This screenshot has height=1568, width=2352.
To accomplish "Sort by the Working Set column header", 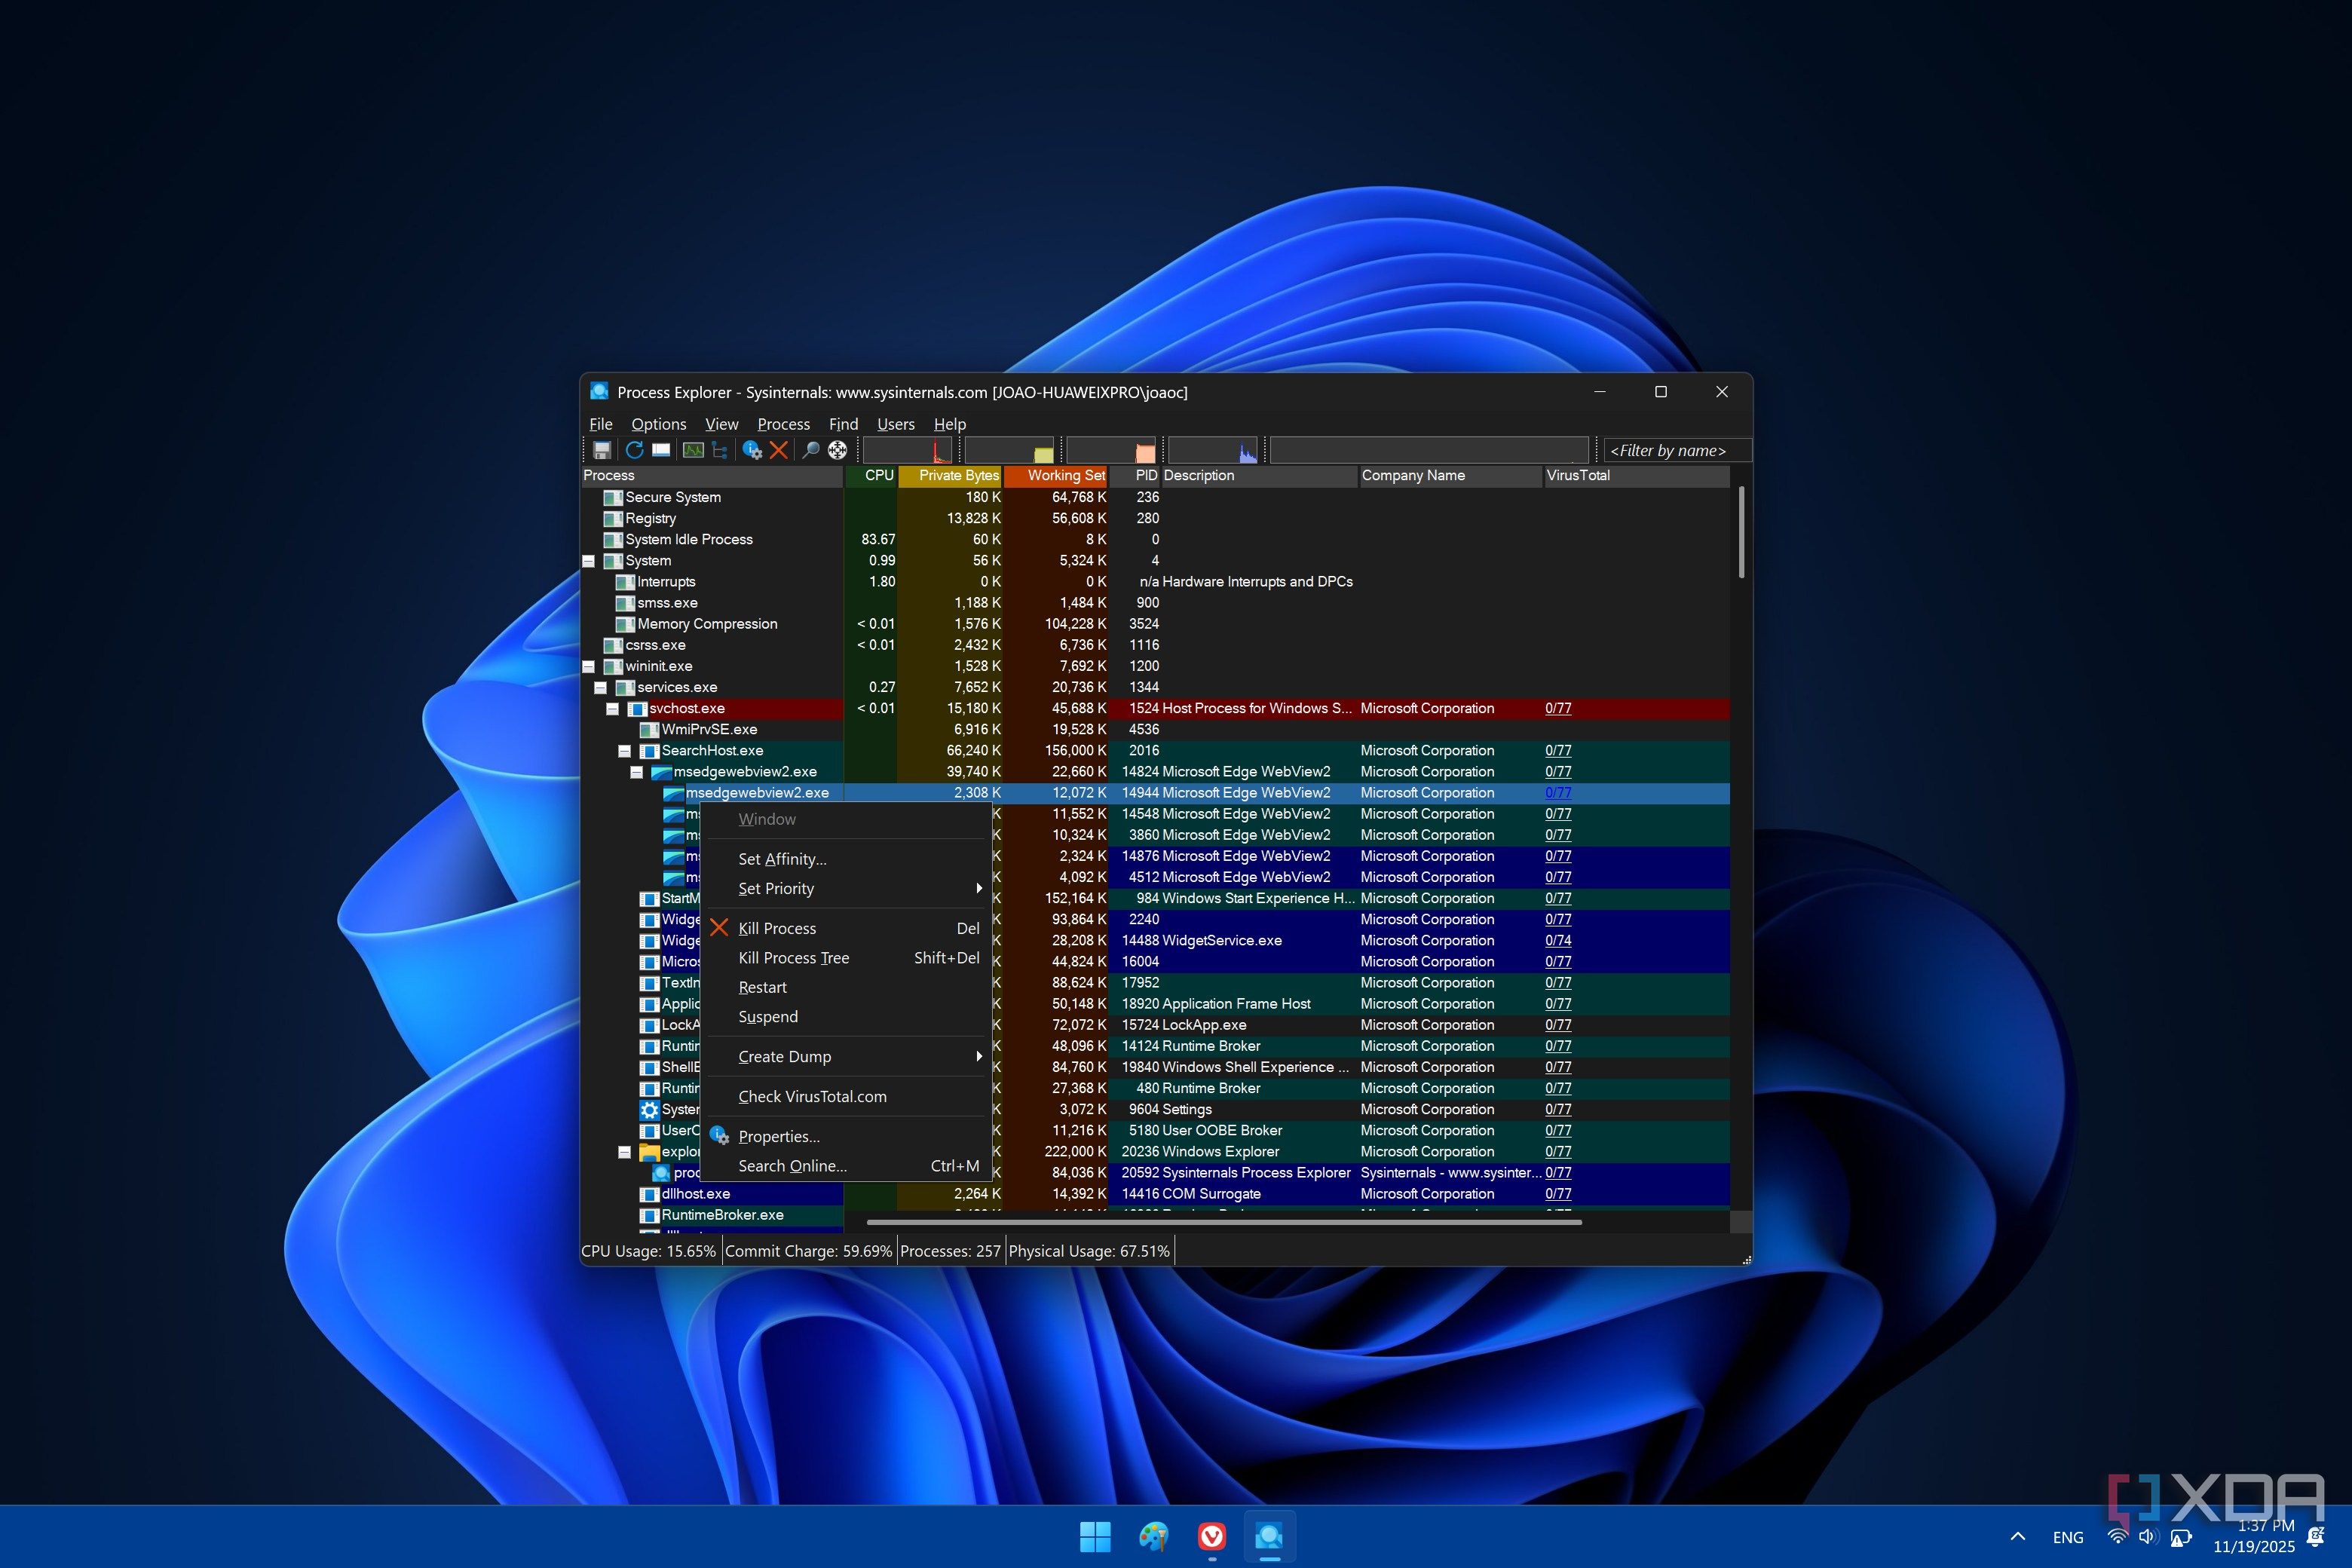I will (x=1065, y=476).
